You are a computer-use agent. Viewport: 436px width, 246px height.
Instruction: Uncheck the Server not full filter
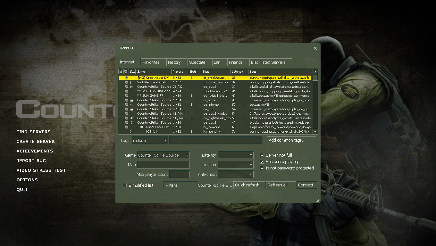[x=262, y=155]
